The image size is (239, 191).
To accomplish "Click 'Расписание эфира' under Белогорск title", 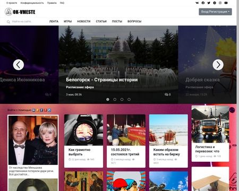I will pos(80,87).
